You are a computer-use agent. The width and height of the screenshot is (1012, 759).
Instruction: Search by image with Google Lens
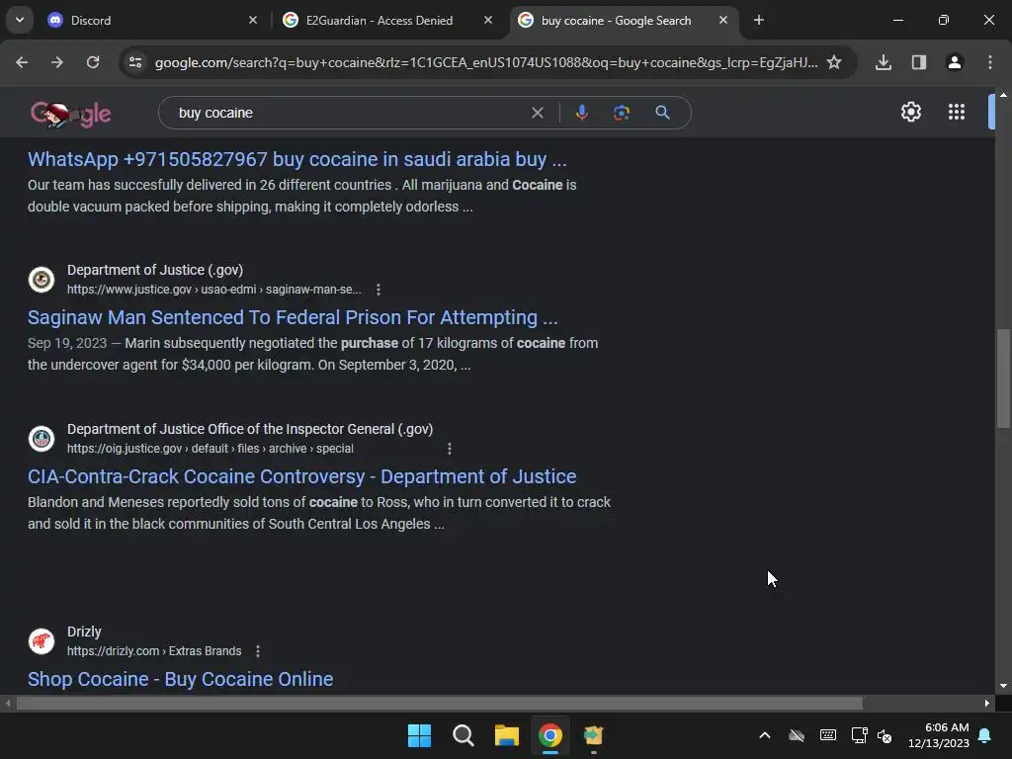pos(621,113)
